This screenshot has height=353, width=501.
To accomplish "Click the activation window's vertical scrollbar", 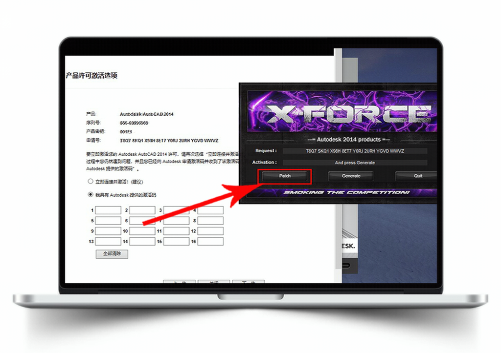I will coord(338,160).
